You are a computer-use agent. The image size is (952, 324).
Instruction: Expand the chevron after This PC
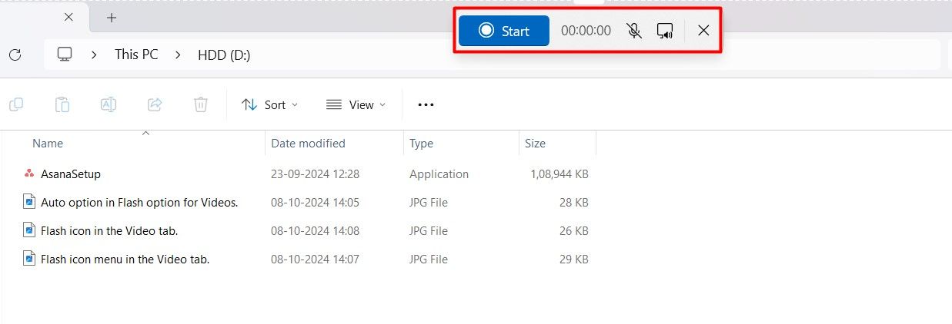pos(178,55)
